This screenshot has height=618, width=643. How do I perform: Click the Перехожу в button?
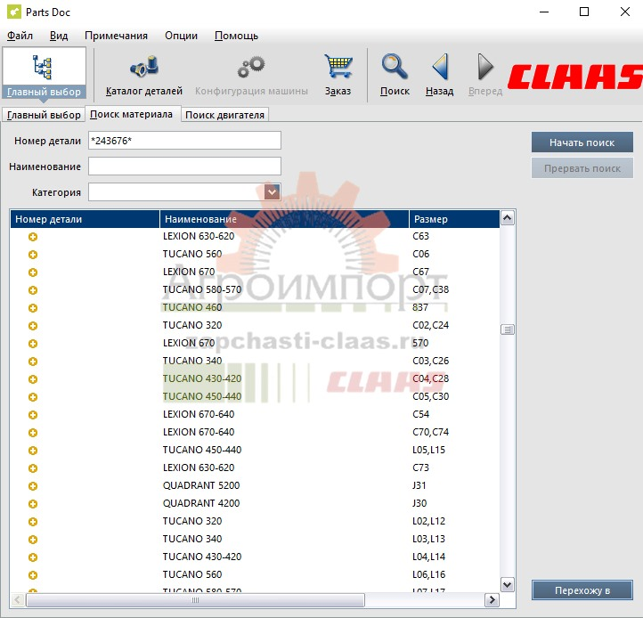click(x=582, y=590)
